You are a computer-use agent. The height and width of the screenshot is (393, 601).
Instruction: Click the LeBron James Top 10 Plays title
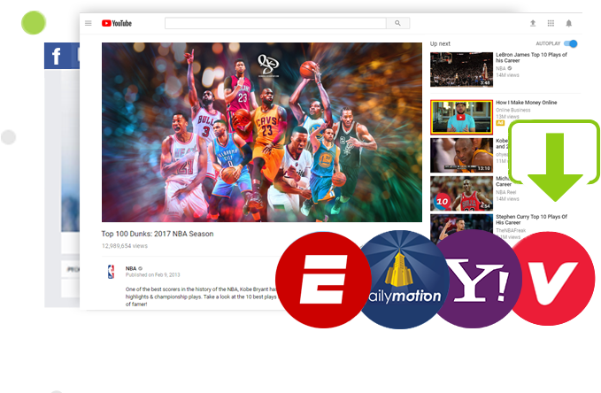[x=531, y=58]
